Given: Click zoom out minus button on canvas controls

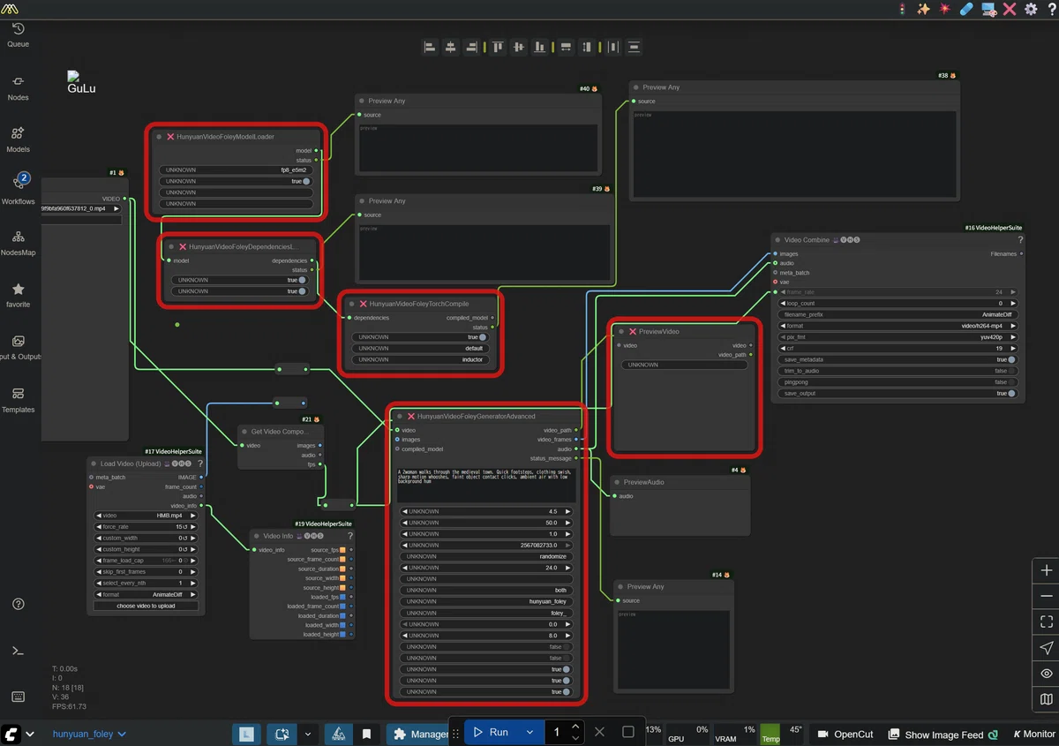Looking at the screenshot, I should tap(1047, 597).
